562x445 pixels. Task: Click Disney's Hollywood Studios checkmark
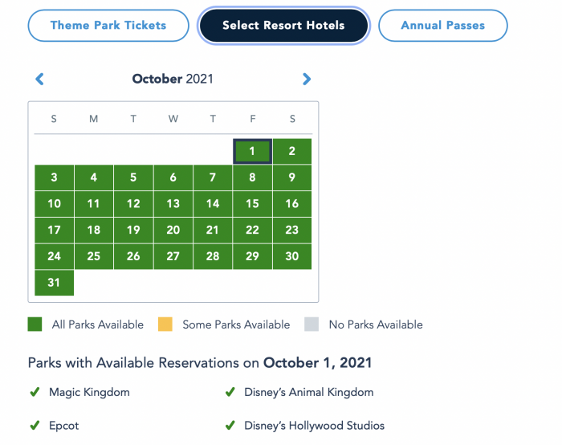tap(230, 426)
